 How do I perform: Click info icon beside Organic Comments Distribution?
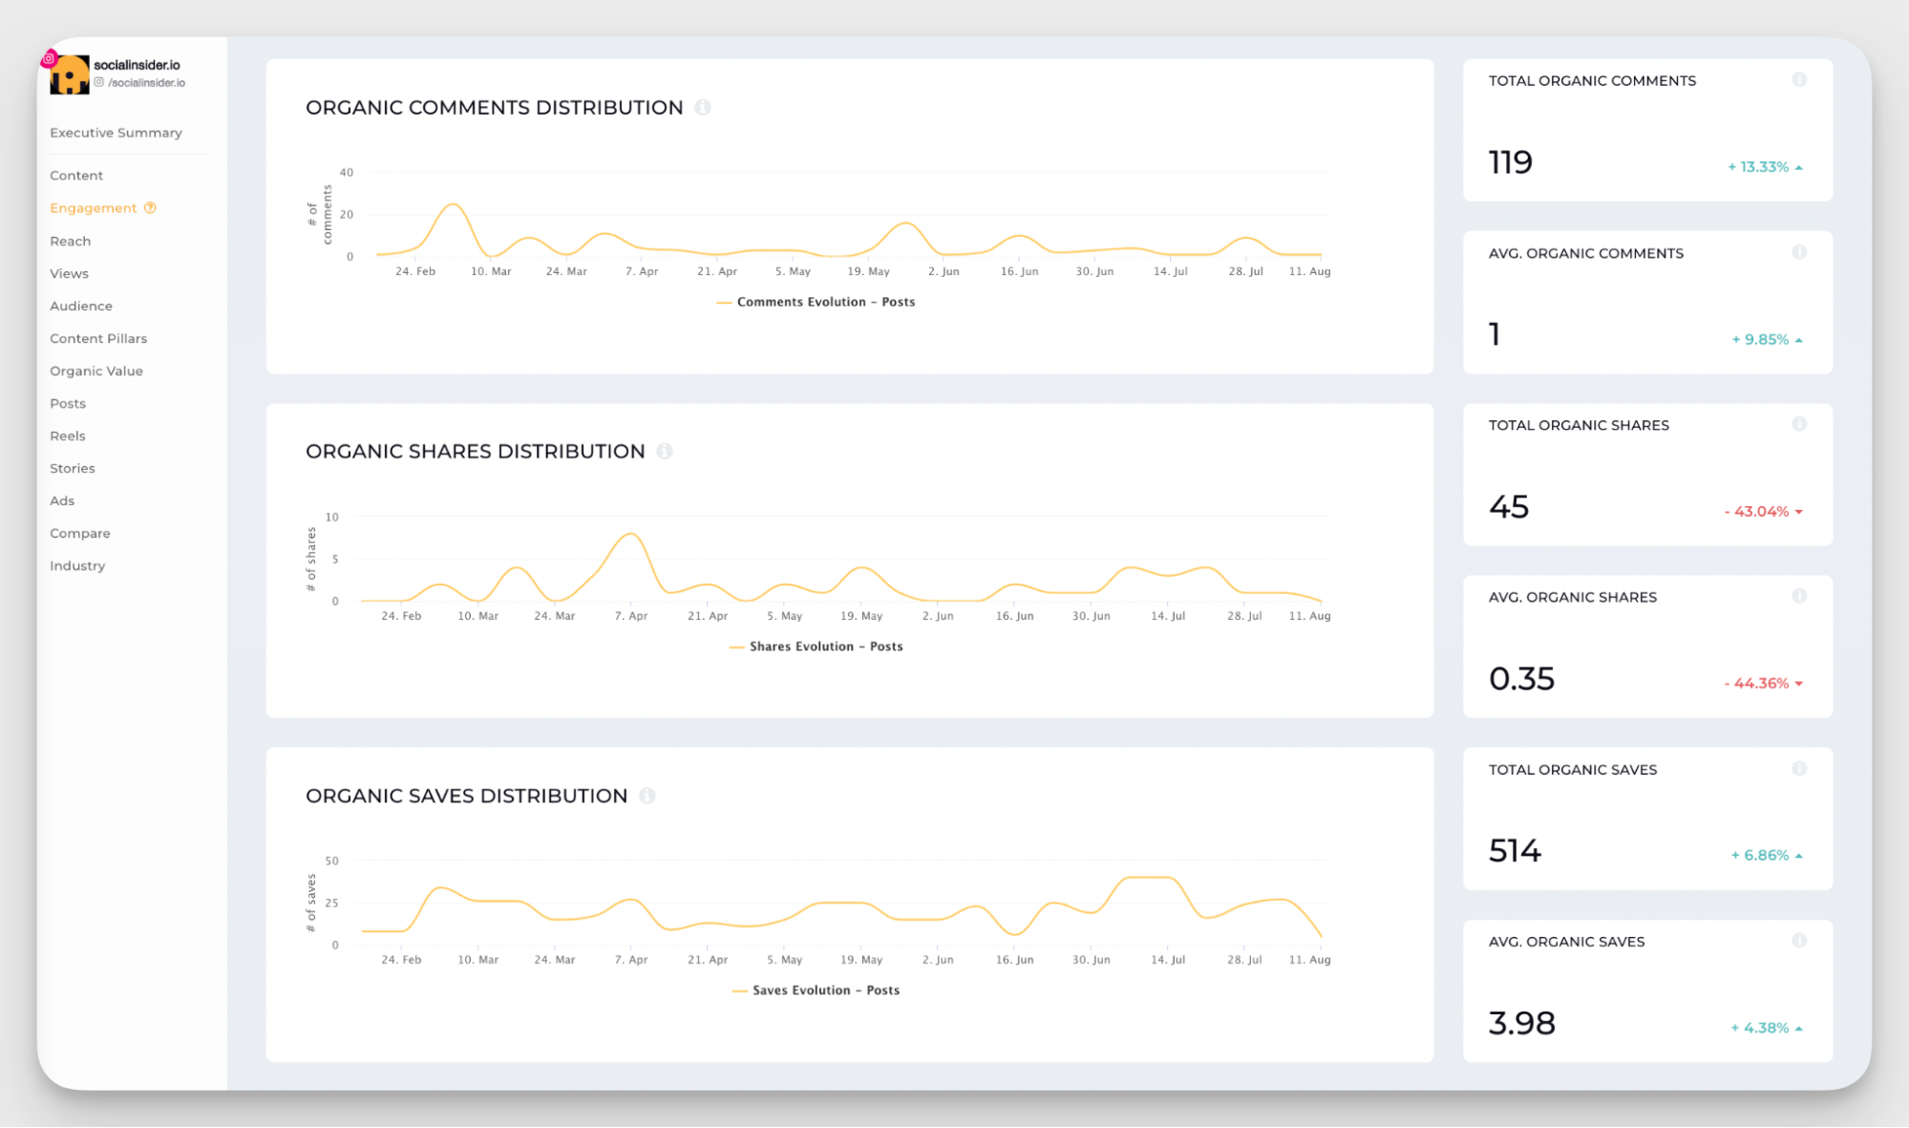703,108
